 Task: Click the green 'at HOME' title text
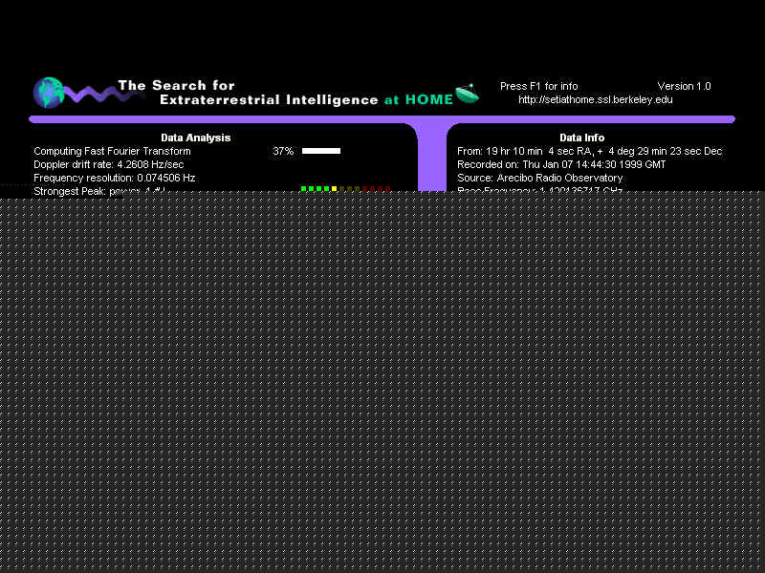pyautogui.click(x=418, y=99)
